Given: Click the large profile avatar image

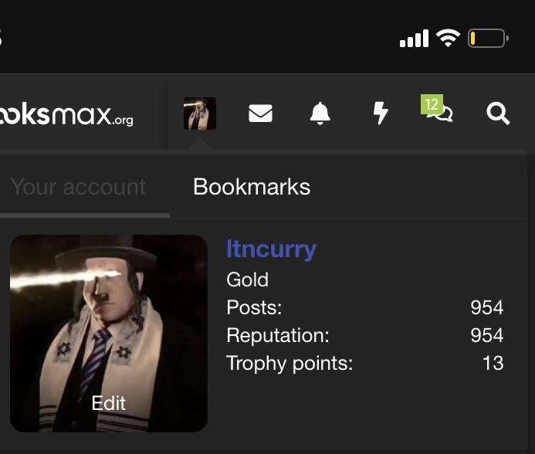Looking at the screenshot, I should point(108,324).
